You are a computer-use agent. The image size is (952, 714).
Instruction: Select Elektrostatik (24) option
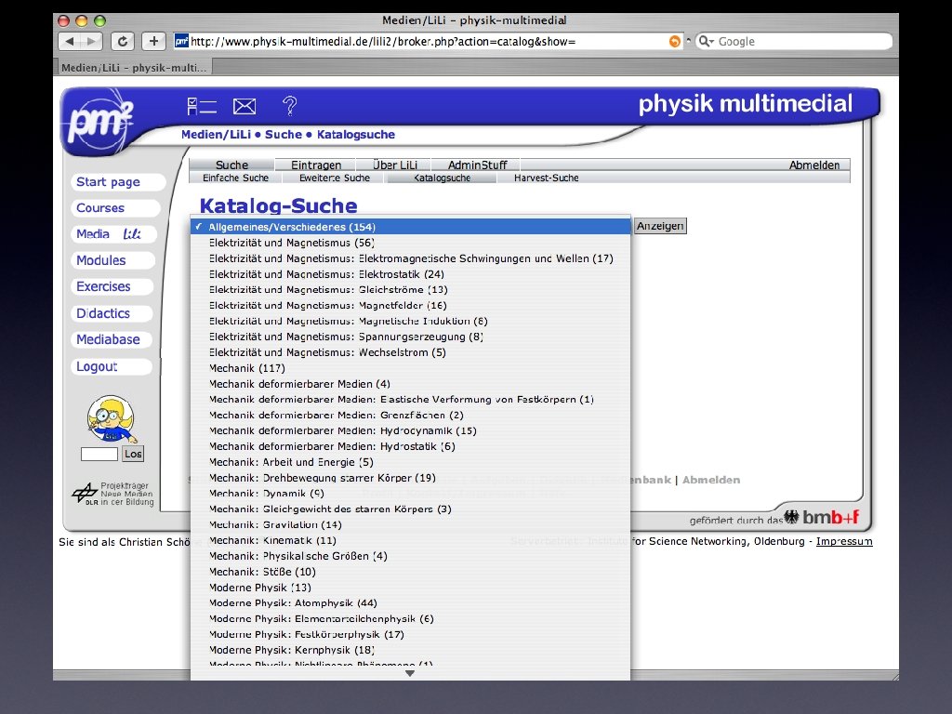point(410,274)
